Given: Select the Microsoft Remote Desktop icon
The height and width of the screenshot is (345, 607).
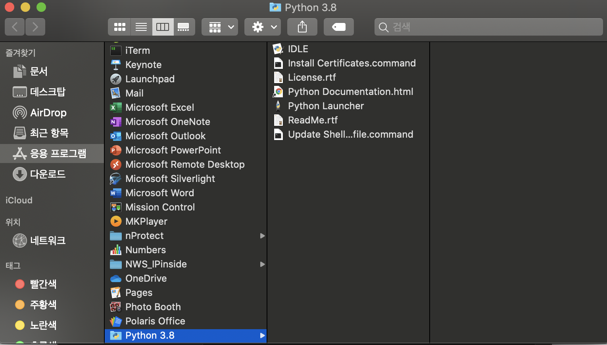Looking at the screenshot, I should tap(115, 165).
